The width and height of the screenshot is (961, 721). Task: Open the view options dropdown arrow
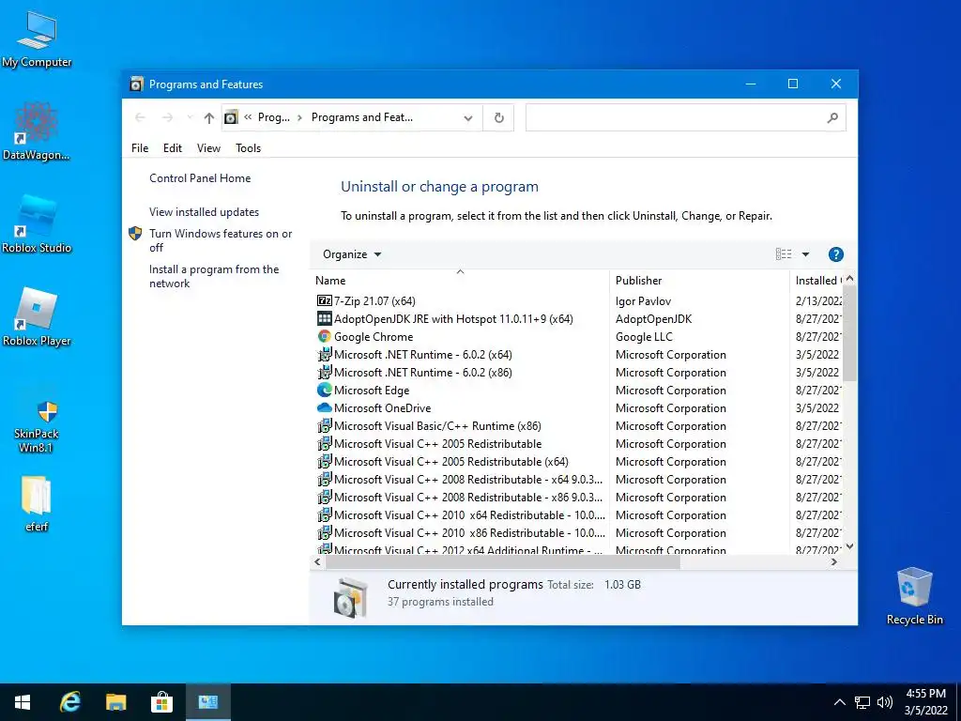click(x=805, y=254)
